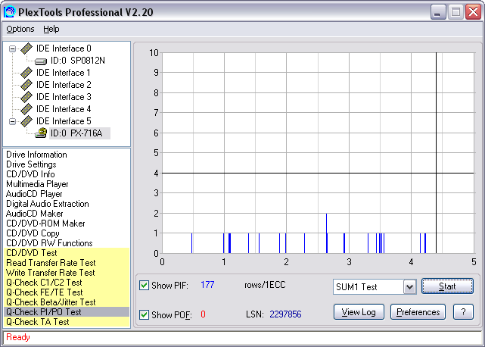Select the IDE Interface 1 label

pos(64,73)
